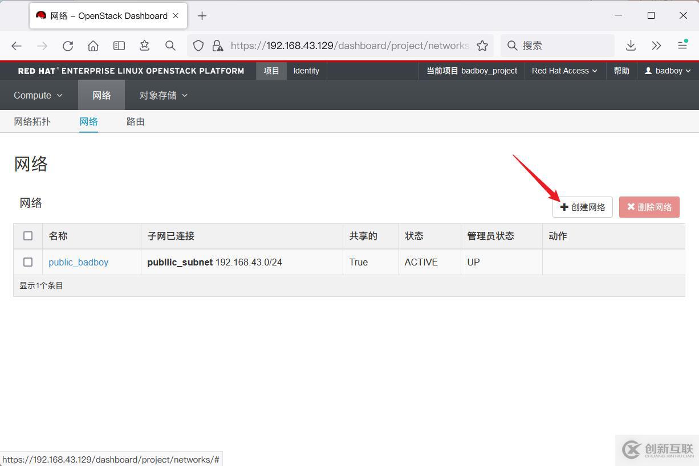Switch to the Identity top tab
The width and height of the screenshot is (699, 466).
coord(306,71)
